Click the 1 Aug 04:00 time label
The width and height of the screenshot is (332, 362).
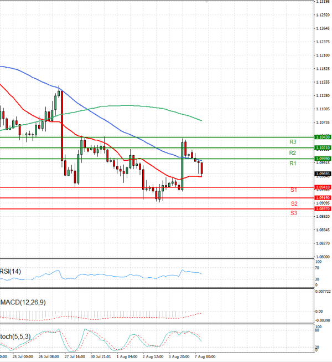coord(127,356)
